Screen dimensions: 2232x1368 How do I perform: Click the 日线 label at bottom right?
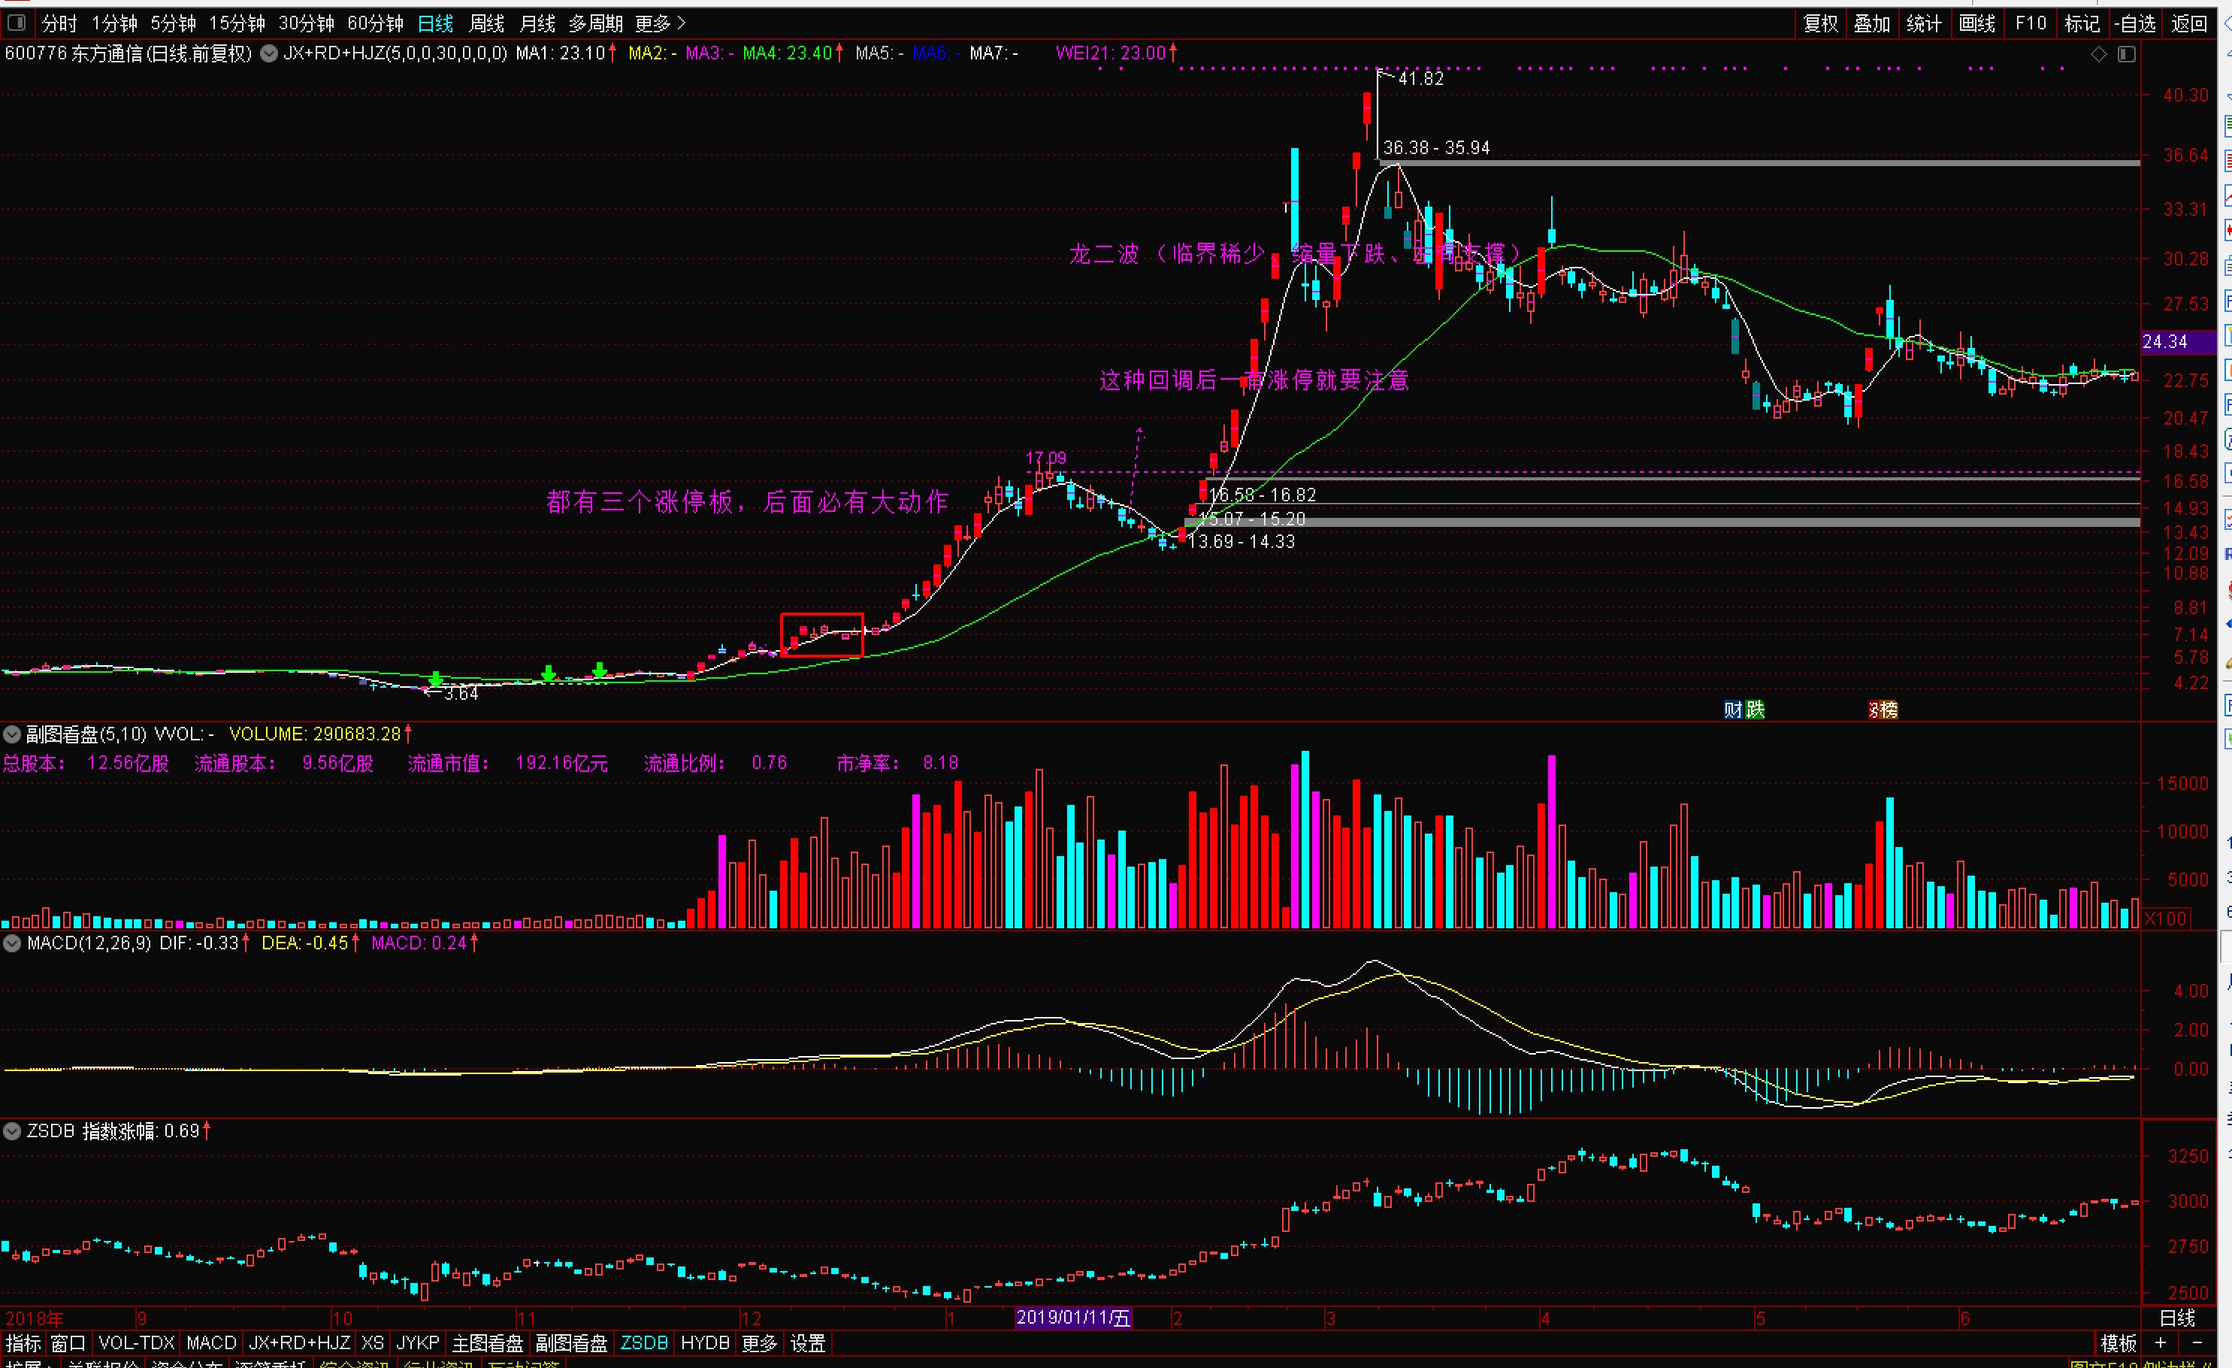tap(2178, 1318)
